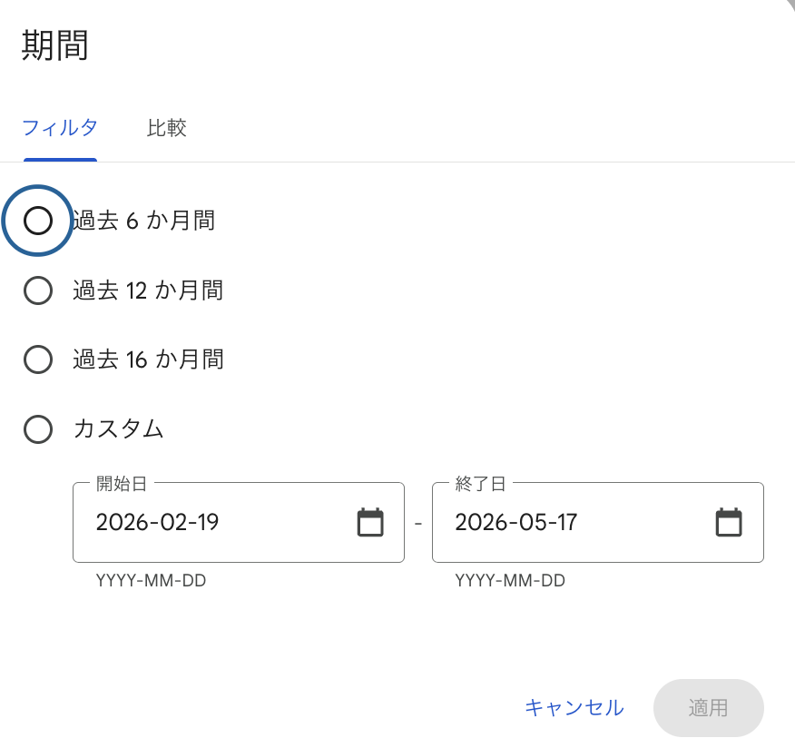Select the 過去 12 か月間 radio button
795x748 pixels.
click(x=38, y=290)
